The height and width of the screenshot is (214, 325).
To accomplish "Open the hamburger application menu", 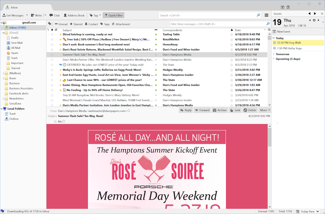I will 266,15.
